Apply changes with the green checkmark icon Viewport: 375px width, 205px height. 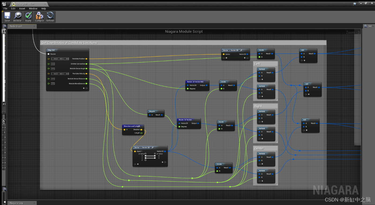click(28, 17)
